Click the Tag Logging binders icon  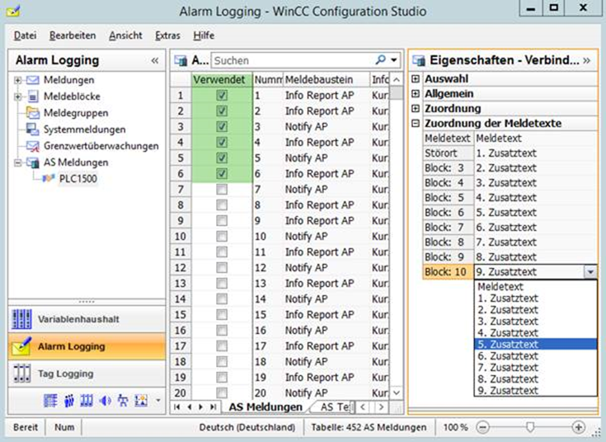click(21, 373)
